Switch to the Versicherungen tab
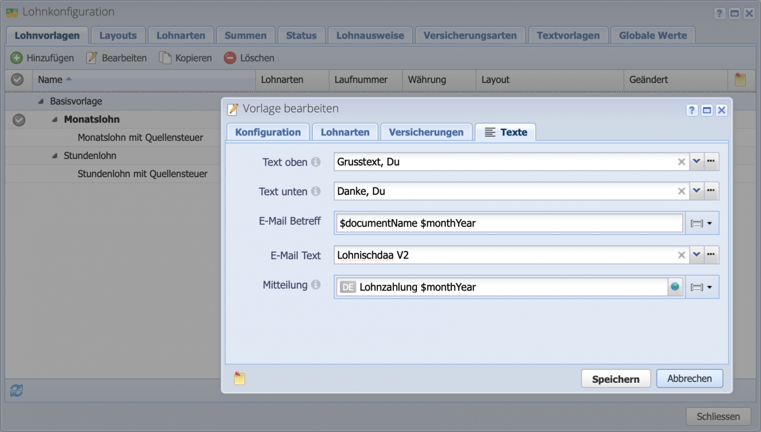The height and width of the screenshot is (432, 761). tap(426, 132)
